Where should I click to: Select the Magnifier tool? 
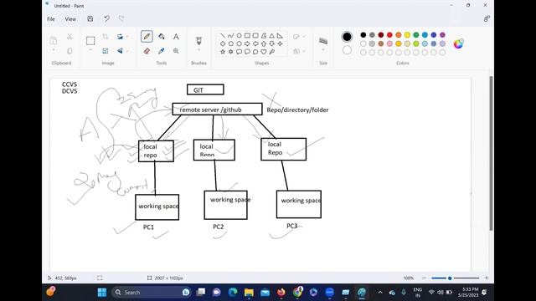pyautogui.click(x=176, y=51)
